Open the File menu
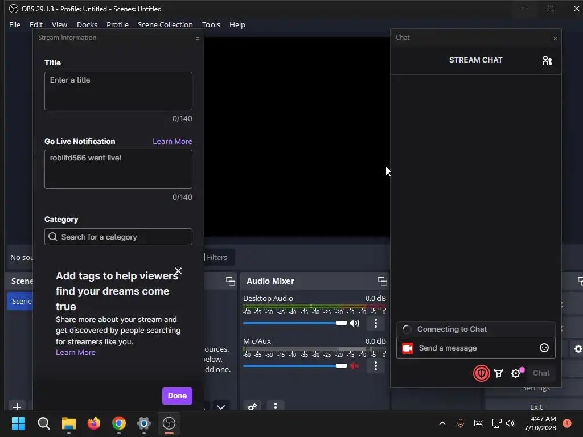Viewport: 583px width, 437px height. pos(15,25)
